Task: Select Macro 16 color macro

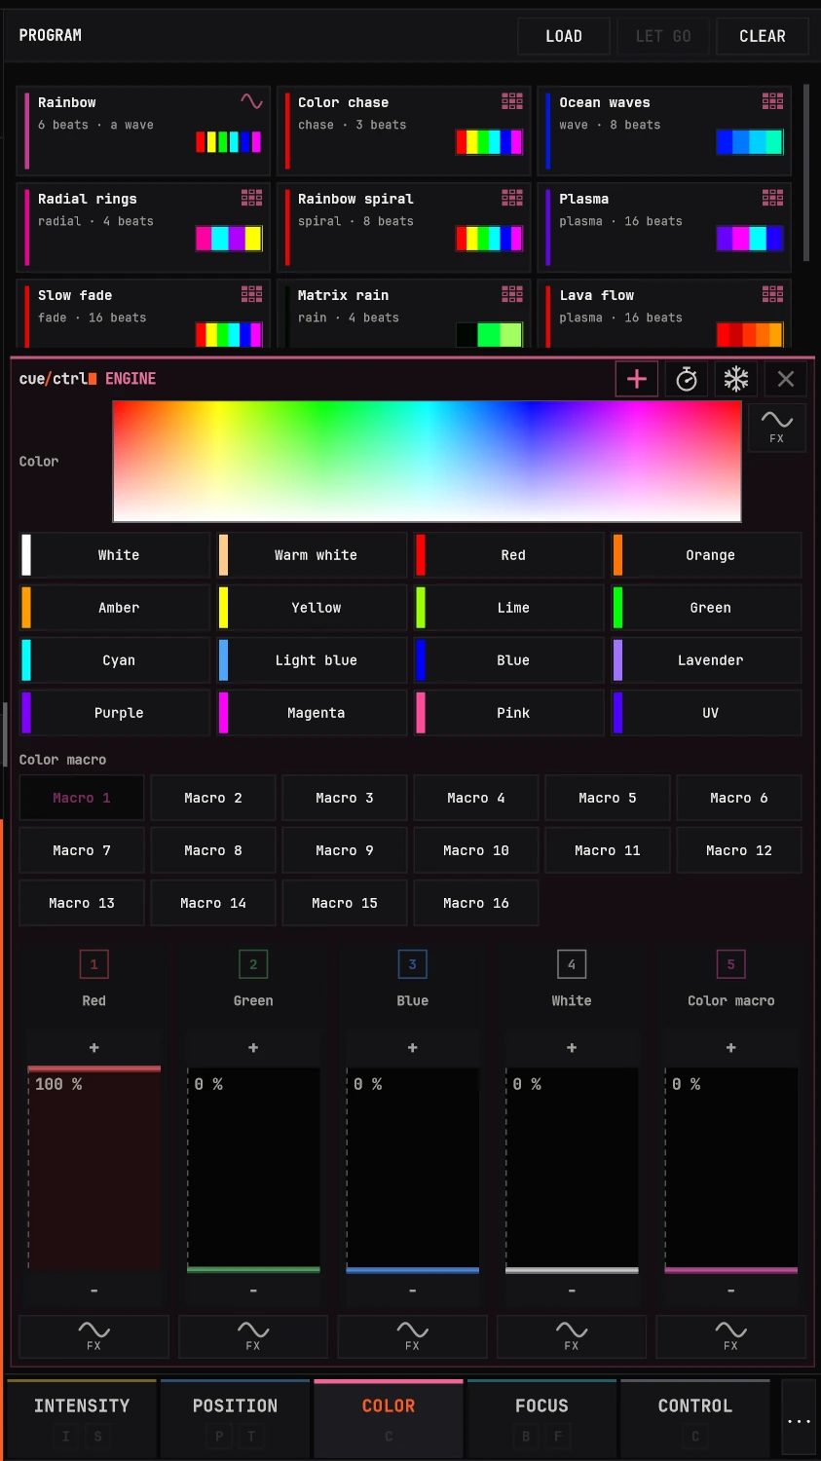Action: [x=476, y=903]
